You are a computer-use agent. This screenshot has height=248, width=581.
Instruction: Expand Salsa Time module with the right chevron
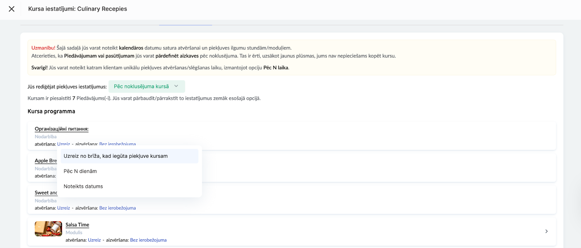[547, 231]
